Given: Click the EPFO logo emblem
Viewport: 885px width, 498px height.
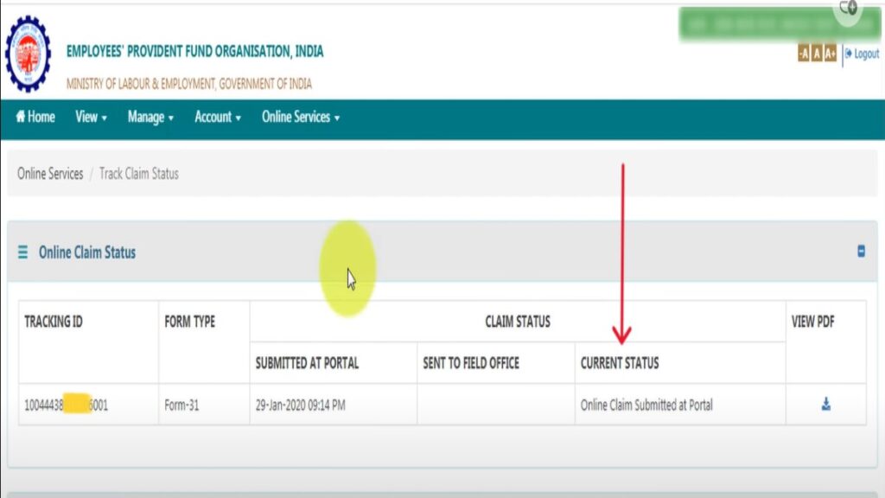Looking at the screenshot, I should coord(28,54).
